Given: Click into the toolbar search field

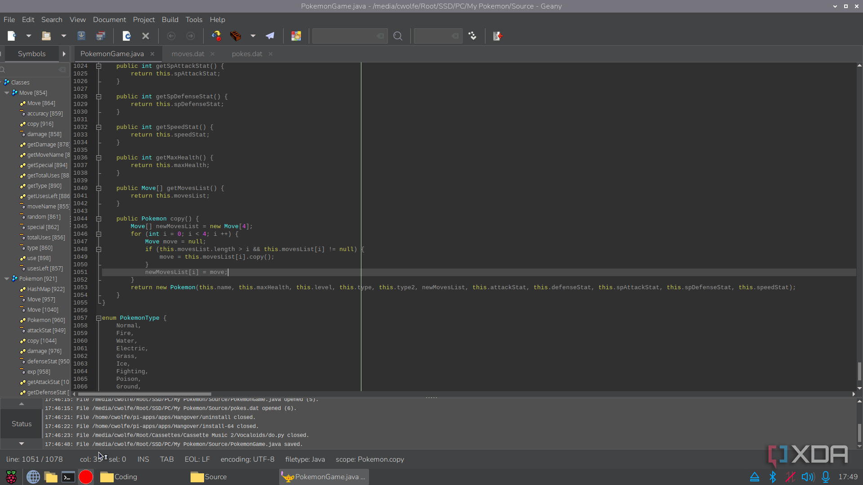Looking at the screenshot, I should [x=350, y=36].
